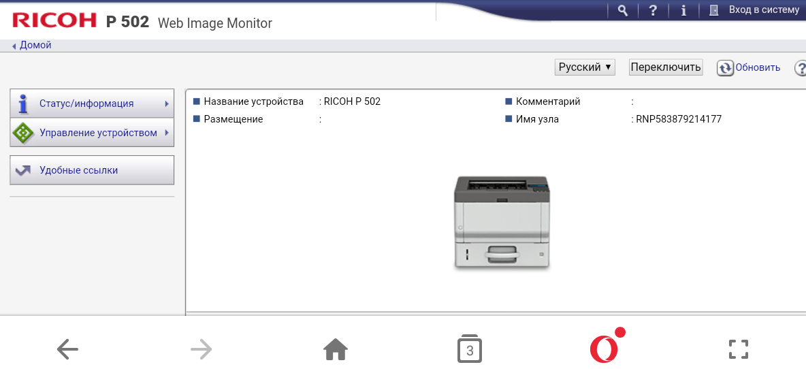Tap the browser home icon
The height and width of the screenshot is (369, 806).
tap(336, 349)
